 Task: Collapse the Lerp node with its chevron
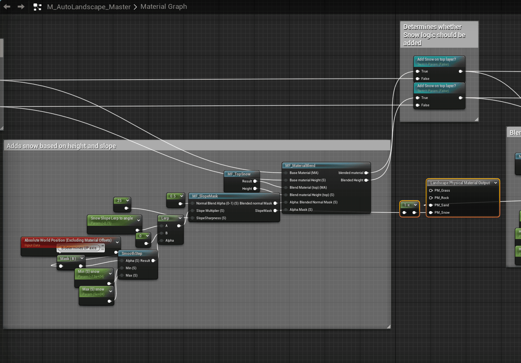coord(180,218)
